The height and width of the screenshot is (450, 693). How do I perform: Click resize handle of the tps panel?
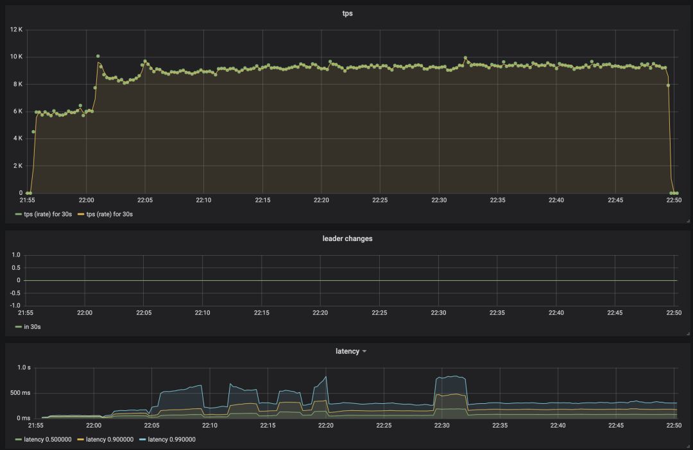688,221
